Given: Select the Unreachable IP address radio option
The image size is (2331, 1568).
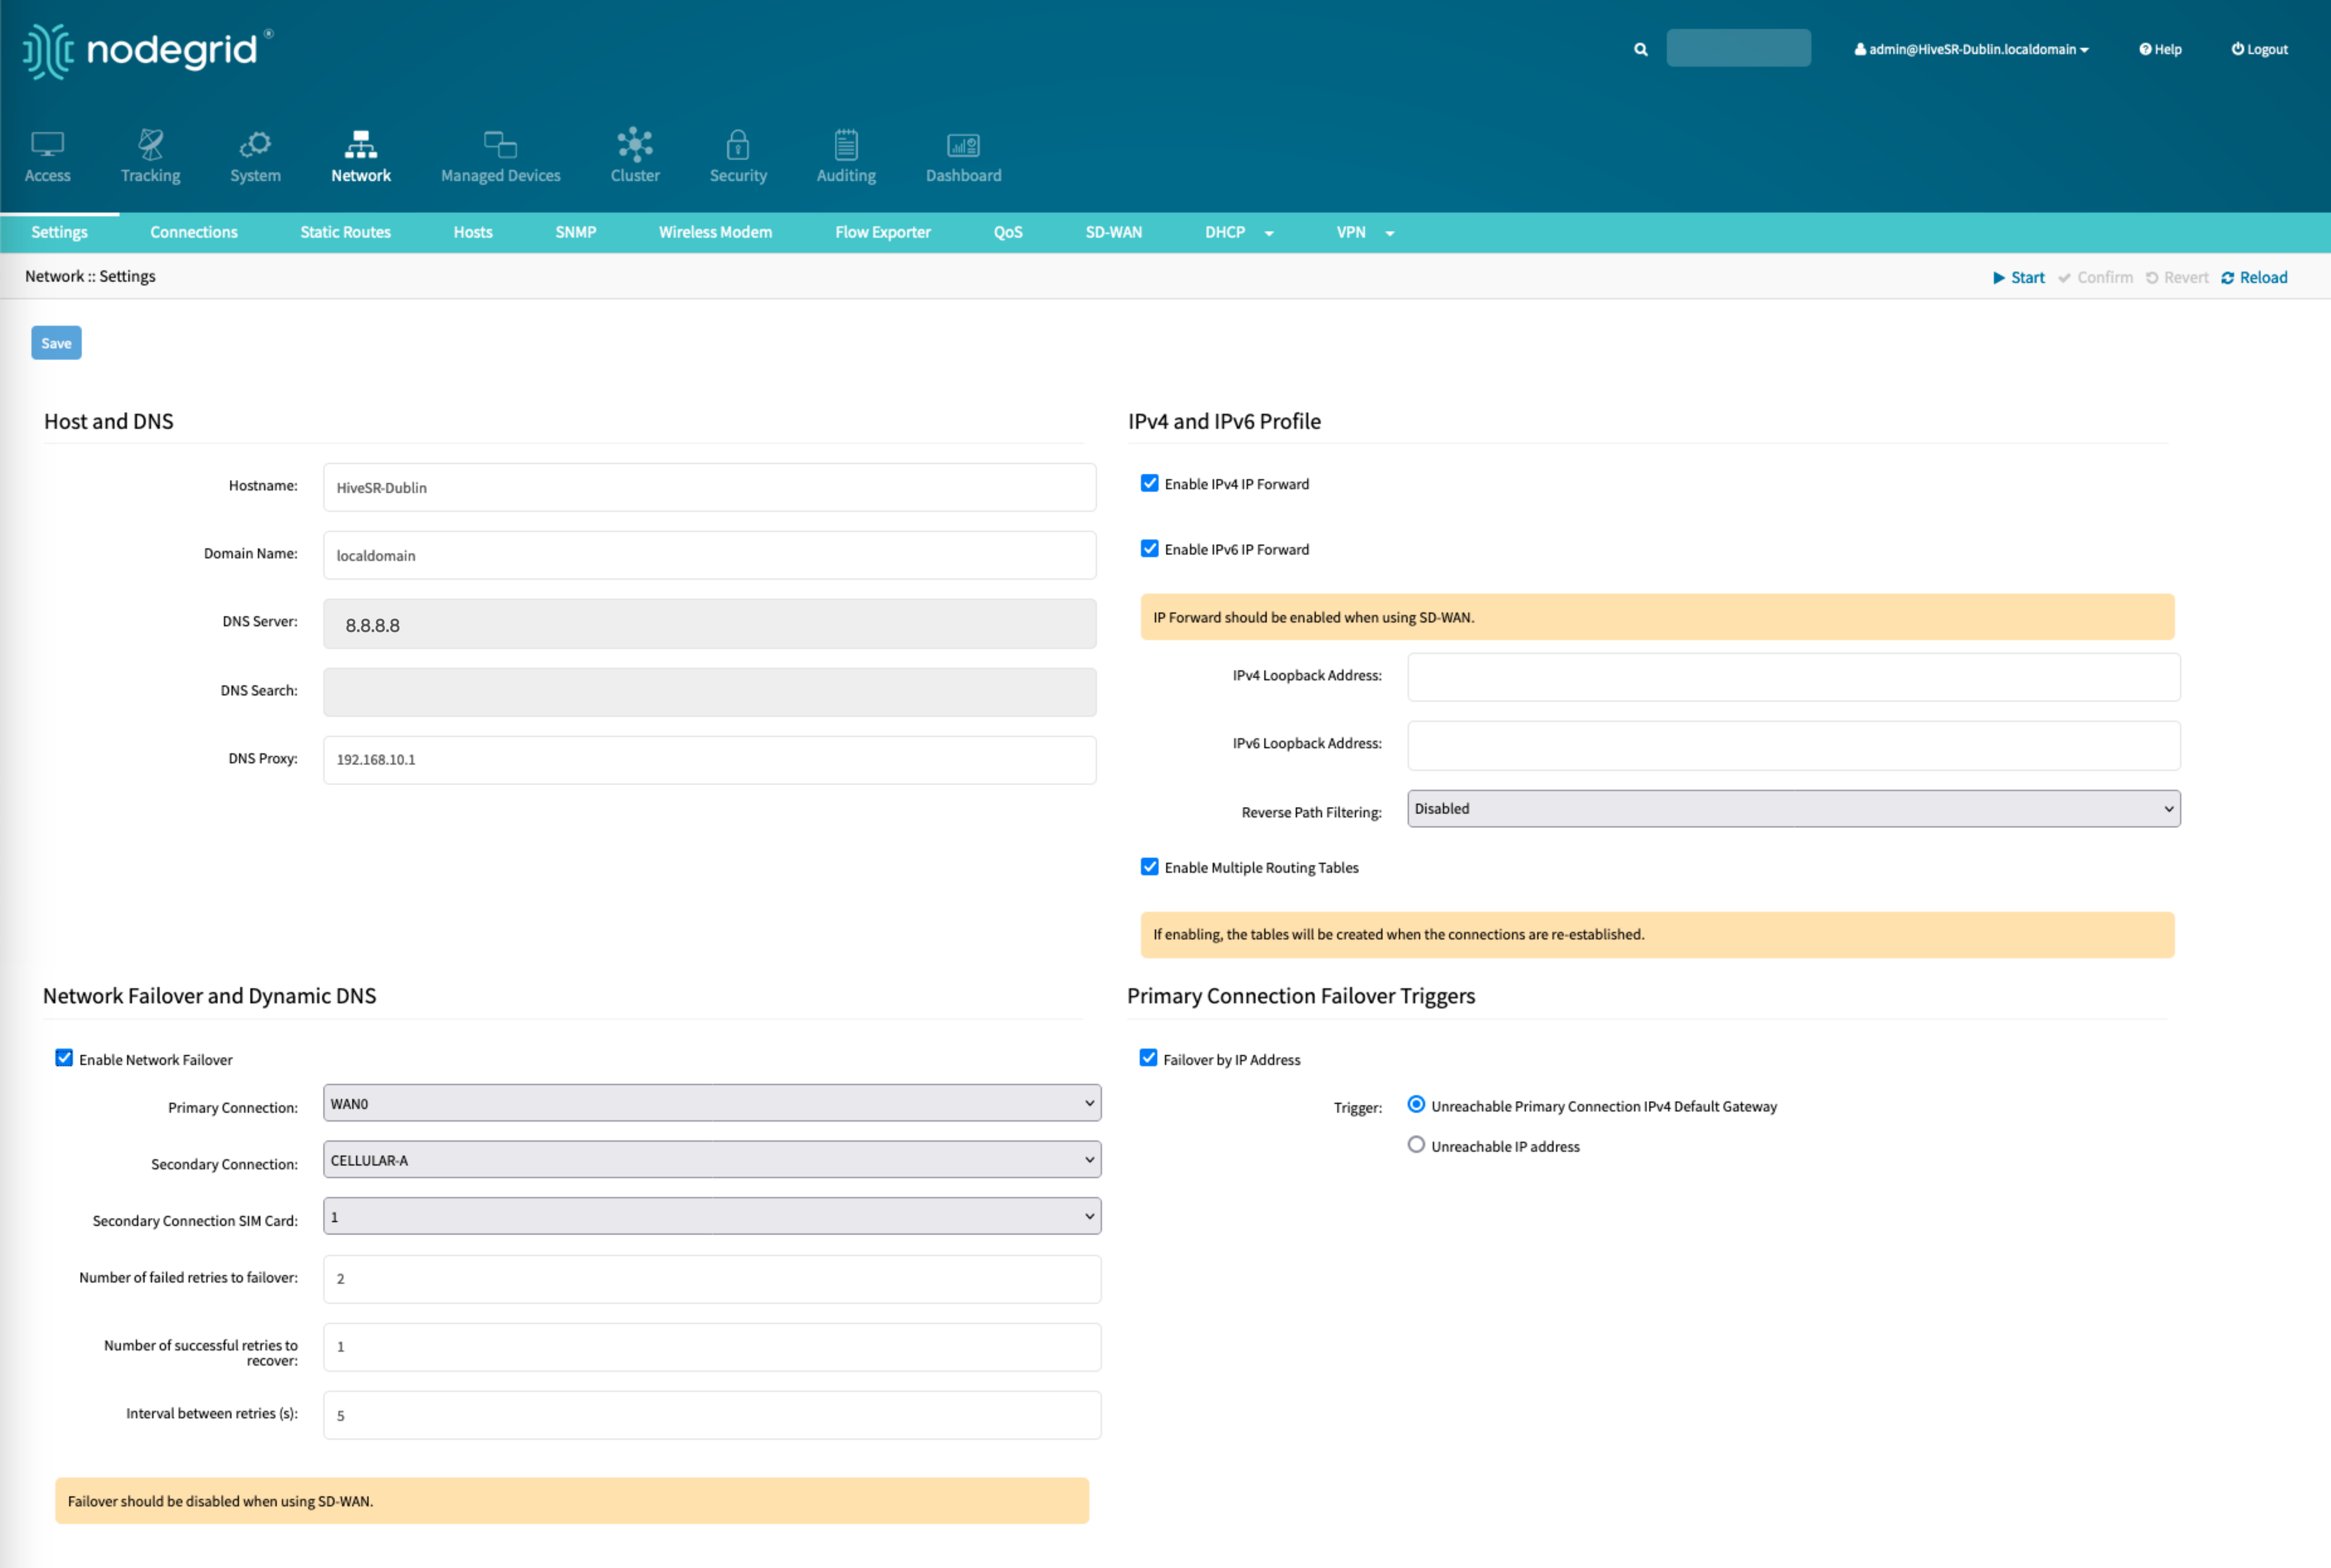Looking at the screenshot, I should tap(1416, 1145).
